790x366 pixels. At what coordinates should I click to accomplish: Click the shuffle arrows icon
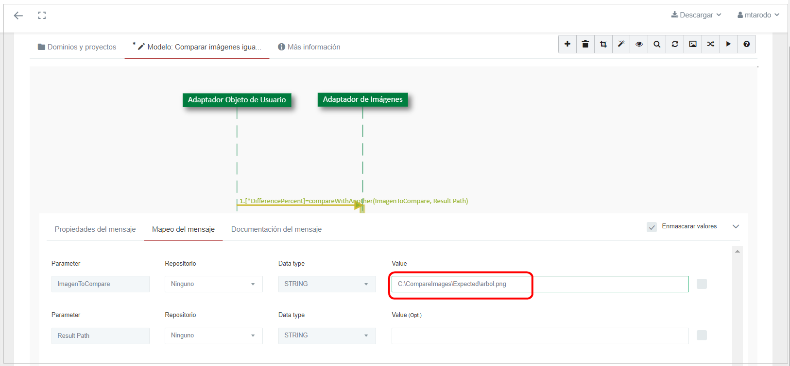click(710, 44)
